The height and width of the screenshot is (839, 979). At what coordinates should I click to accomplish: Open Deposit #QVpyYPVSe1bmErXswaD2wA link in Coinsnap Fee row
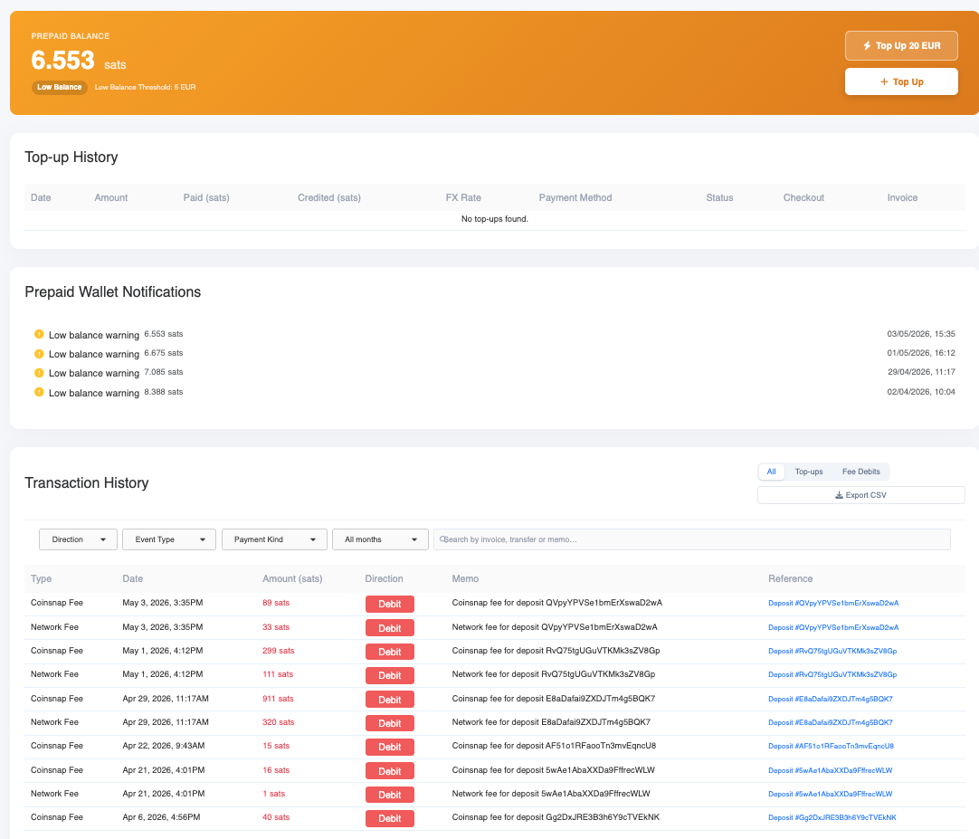(833, 603)
